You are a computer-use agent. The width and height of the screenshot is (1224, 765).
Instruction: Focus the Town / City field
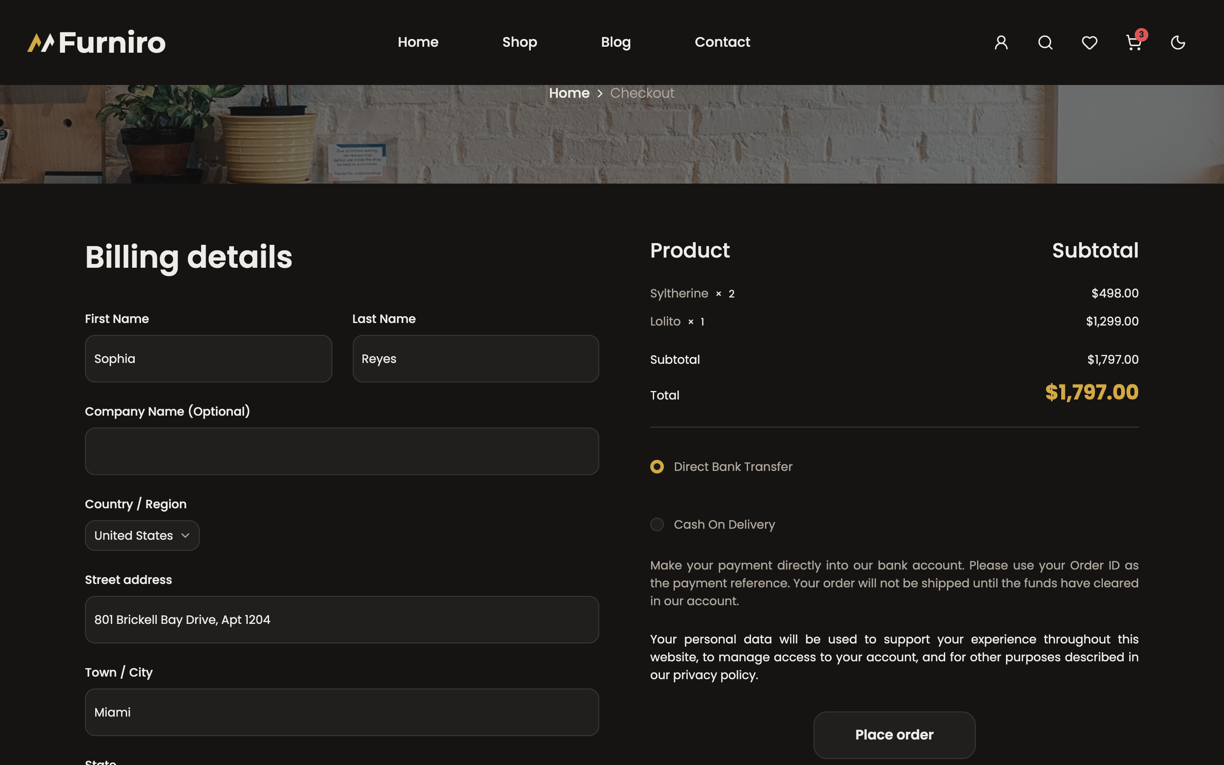coord(342,712)
